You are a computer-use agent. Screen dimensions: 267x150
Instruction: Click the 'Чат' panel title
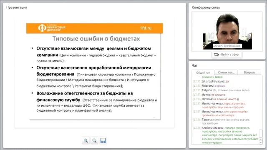pyautogui.click(x=195, y=65)
